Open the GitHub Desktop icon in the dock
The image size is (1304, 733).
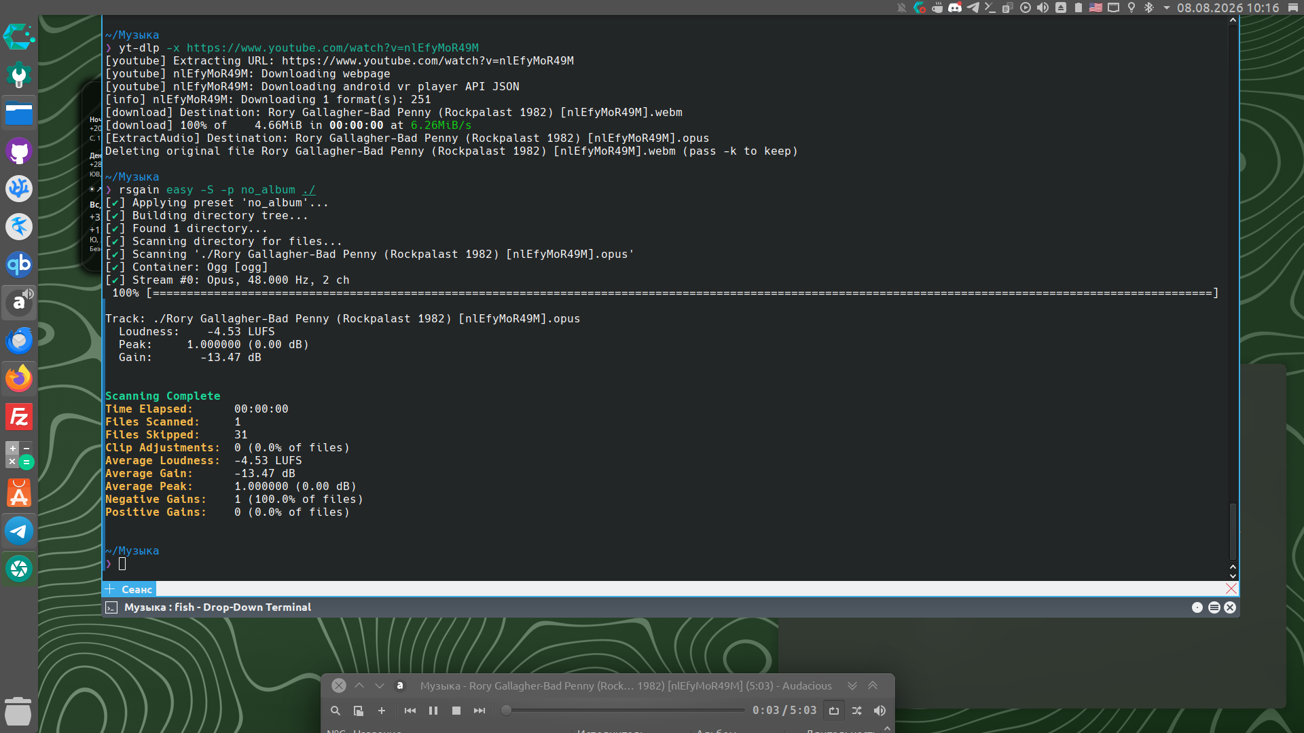click(x=19, y=151)
